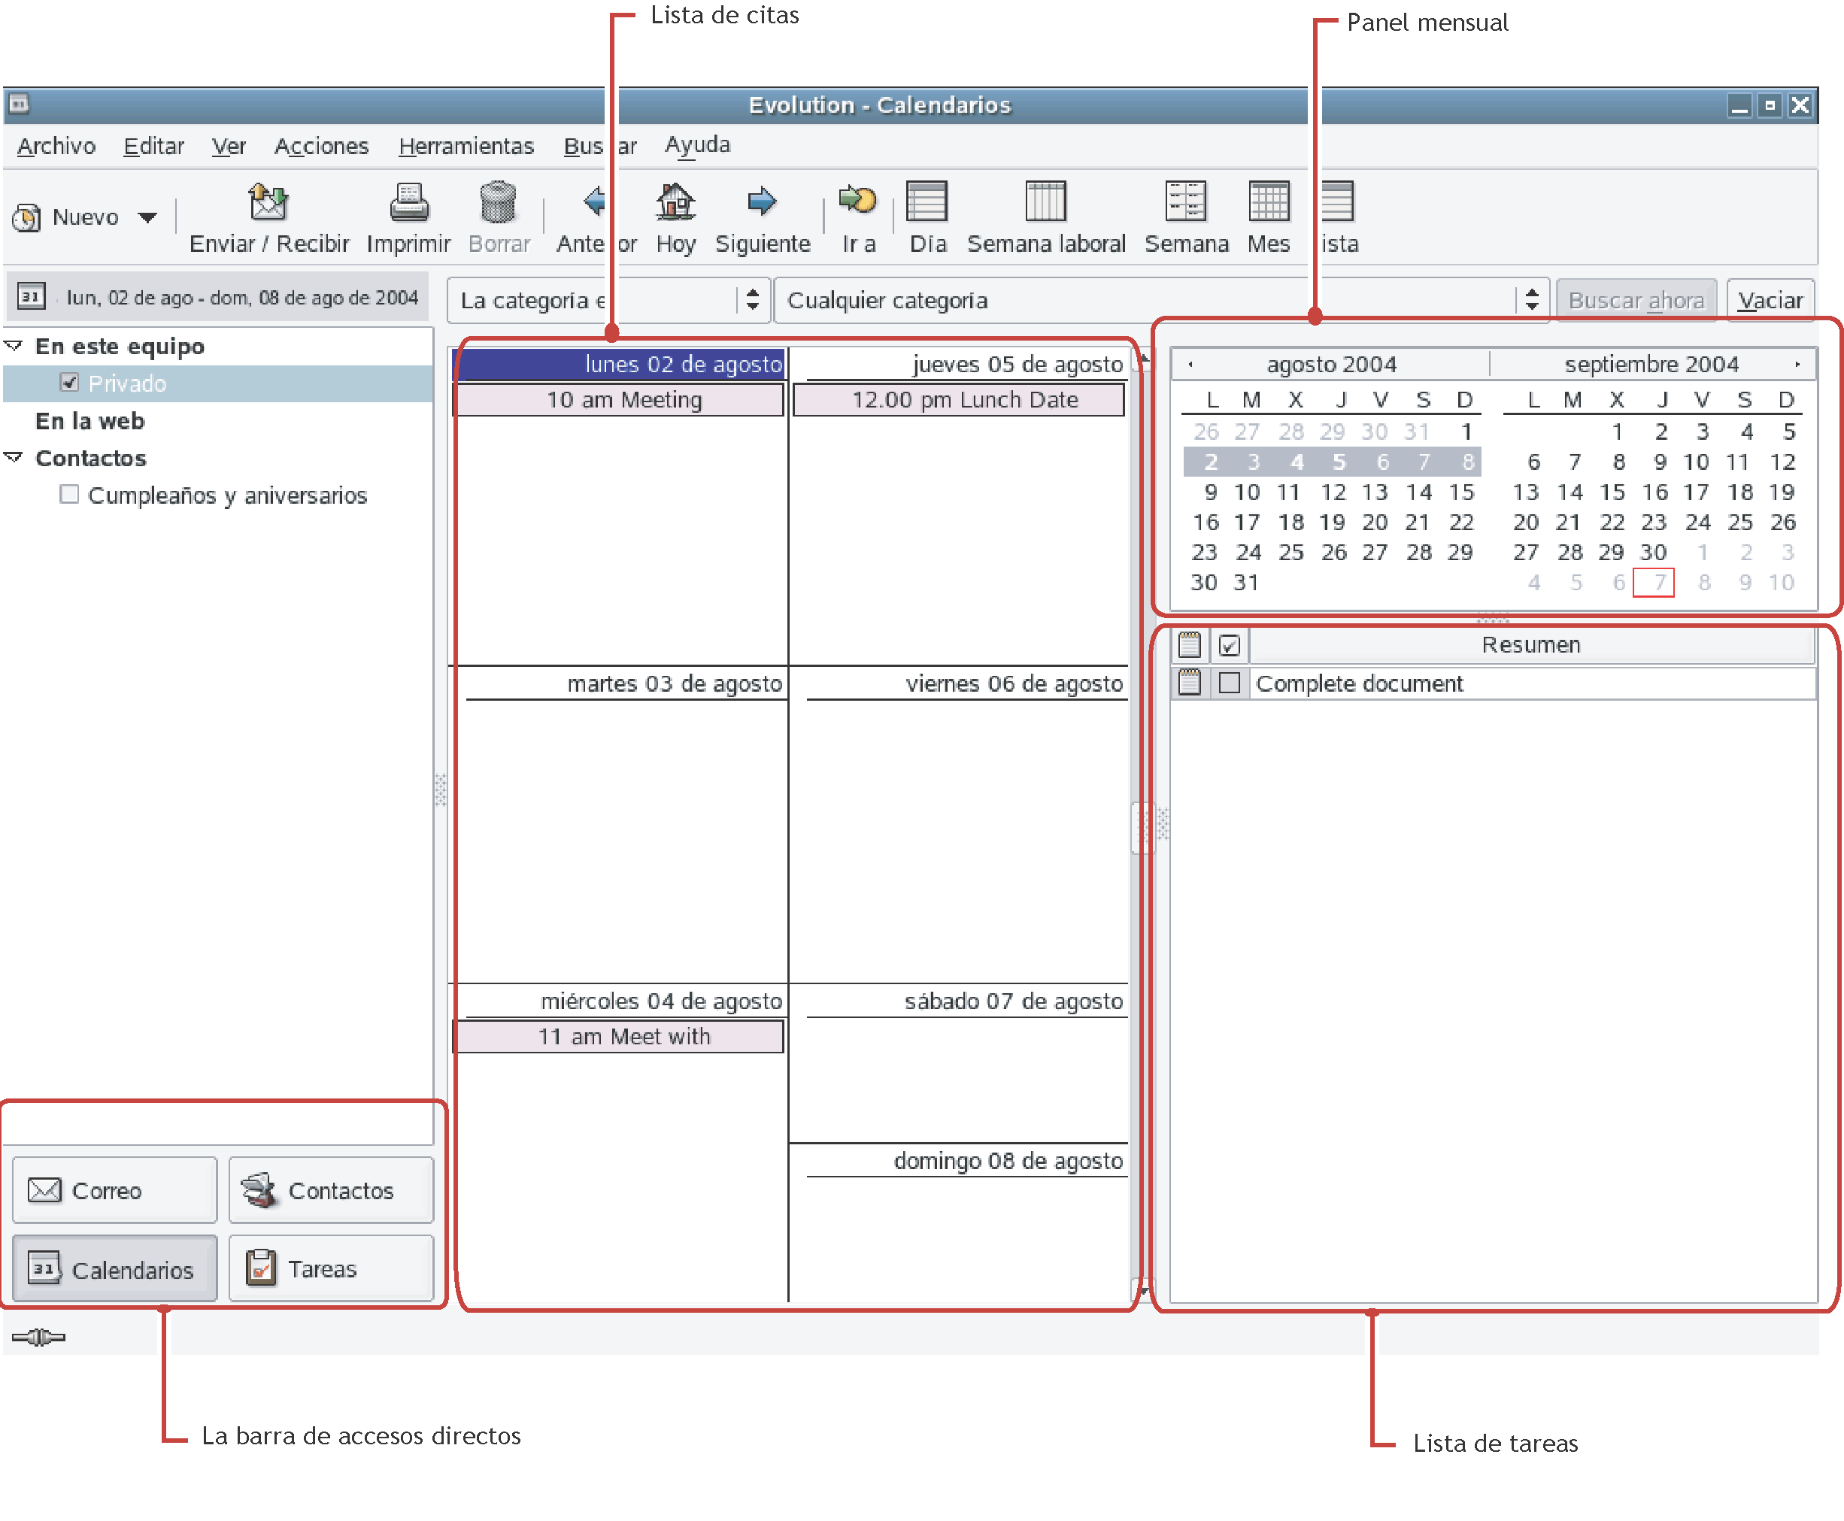Open the Acciones menu
Image resolution: width=1844 pixels, height=1521 pixels.
[x=321, y=145]
